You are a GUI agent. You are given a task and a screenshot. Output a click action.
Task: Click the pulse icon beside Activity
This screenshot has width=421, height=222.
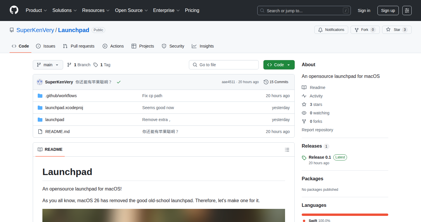[x=304, y=96]
